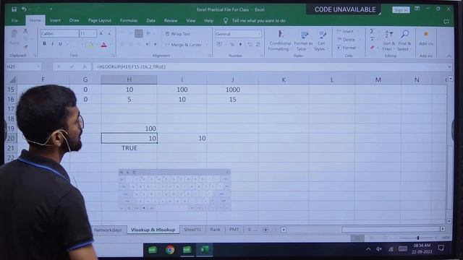Click the taskbar speaker volume icon
The height and width of the screenshot is (260, 463).
point(379,249)
